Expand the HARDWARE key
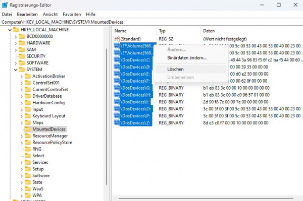 coord(16,43)
